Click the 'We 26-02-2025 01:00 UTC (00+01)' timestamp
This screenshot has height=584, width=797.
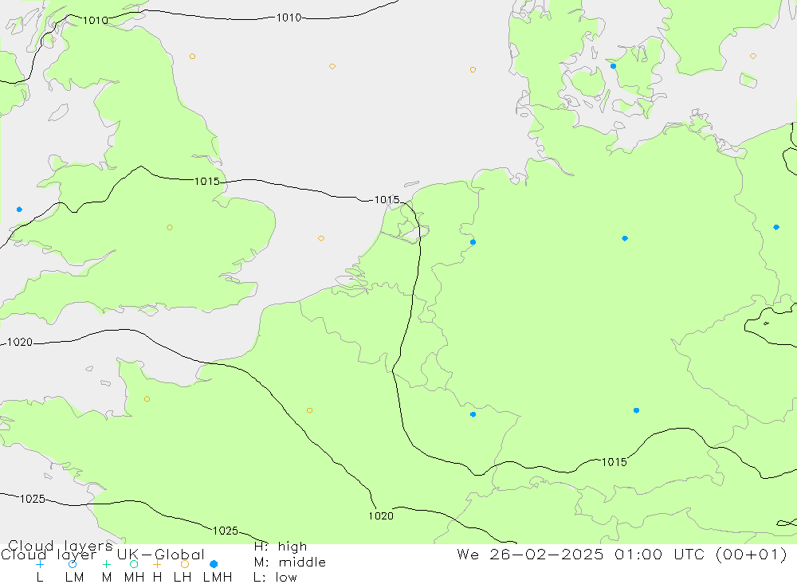click(622, 554)
